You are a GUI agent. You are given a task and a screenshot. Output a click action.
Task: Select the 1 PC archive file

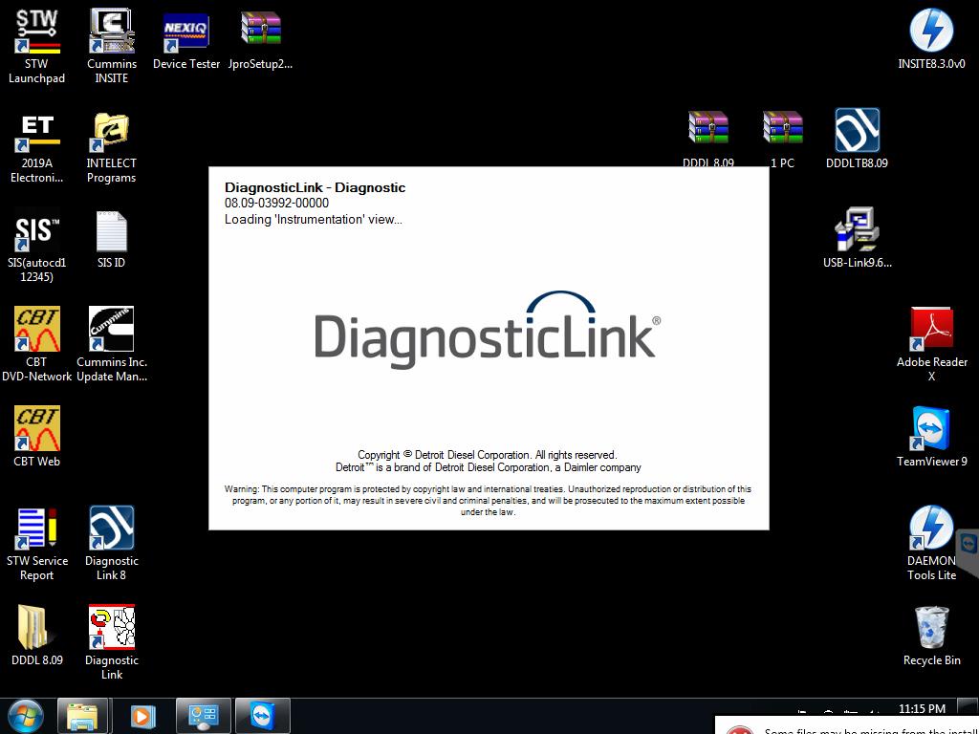(x=782, y=139)
